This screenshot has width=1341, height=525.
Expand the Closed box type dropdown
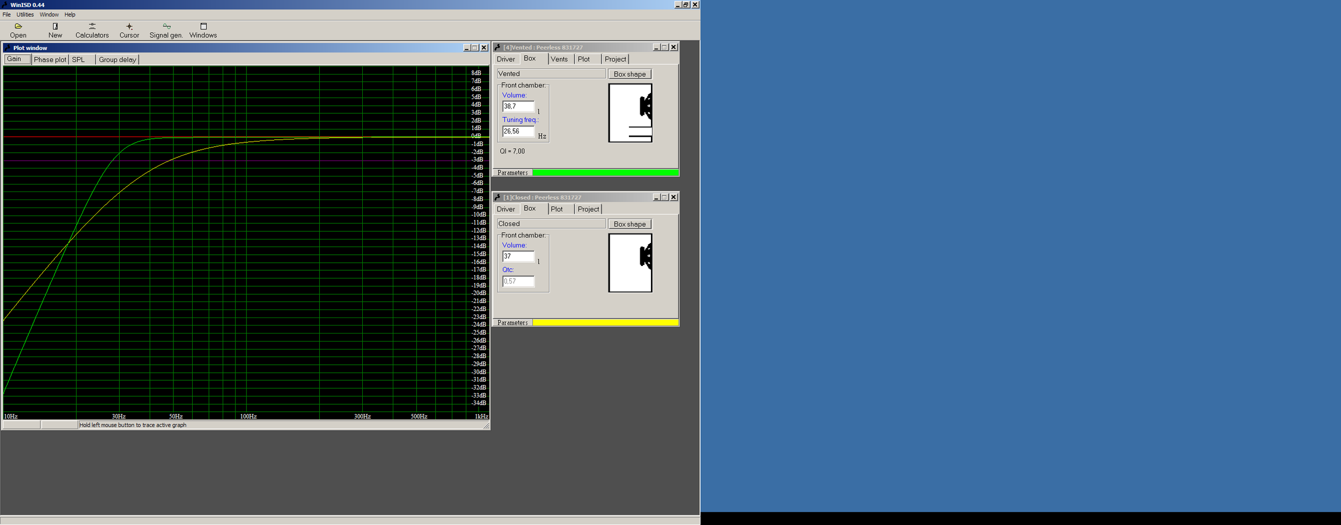point(551,224)
